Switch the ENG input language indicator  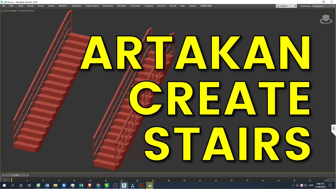coord(311,185)
